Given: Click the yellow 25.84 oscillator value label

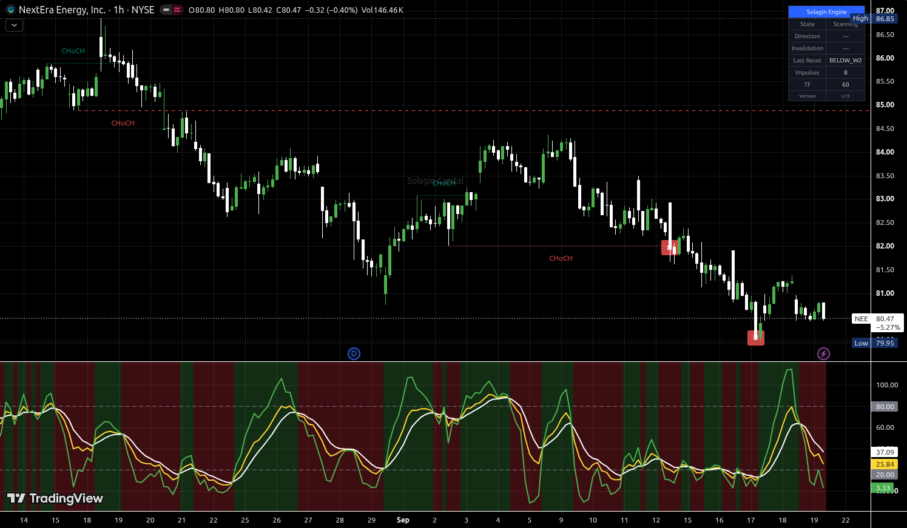Looking at the screenshot, I should point(885,464).
